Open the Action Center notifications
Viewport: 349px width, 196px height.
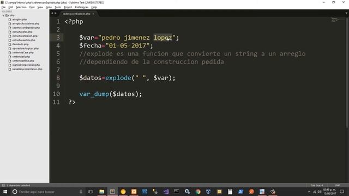tap(342, 192)
